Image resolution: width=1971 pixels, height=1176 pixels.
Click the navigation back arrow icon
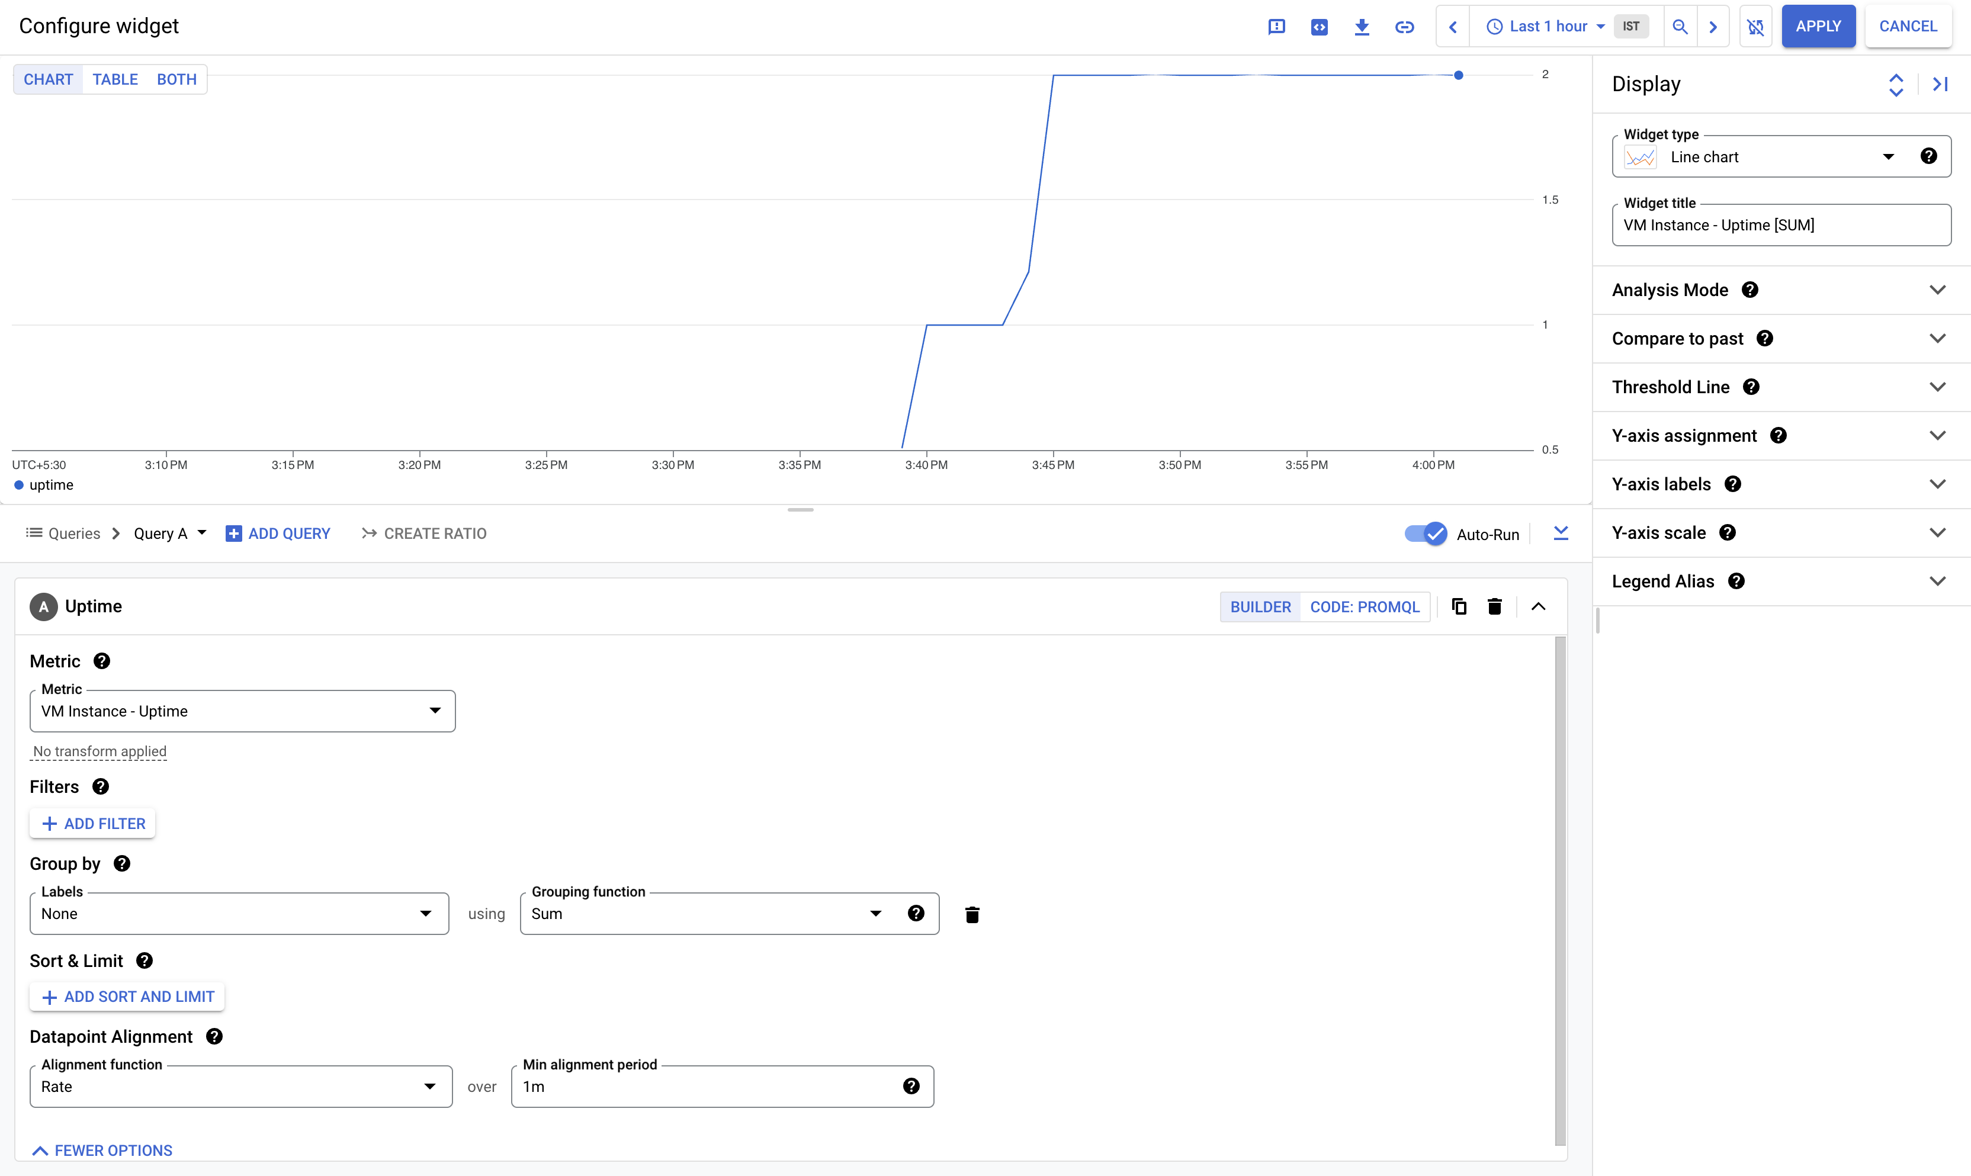pyautogui.click(x=1450, y=25)
